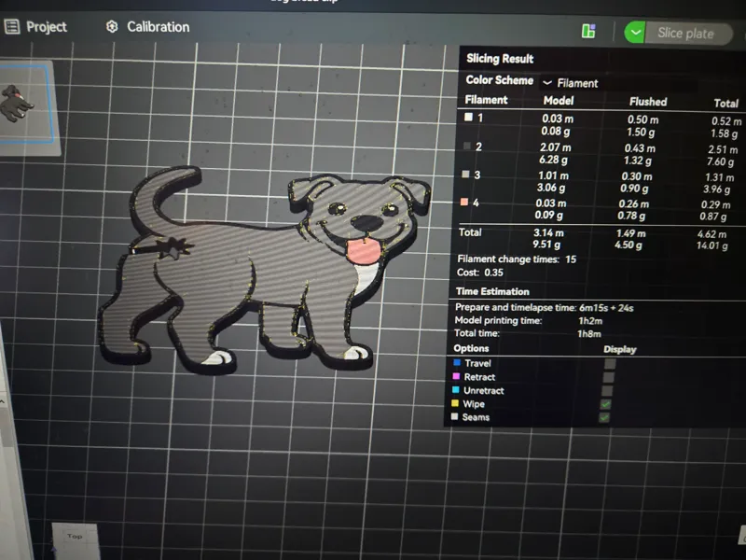Click the Model column header
Viewport: 746px width, 560px height.
(559, 101)
